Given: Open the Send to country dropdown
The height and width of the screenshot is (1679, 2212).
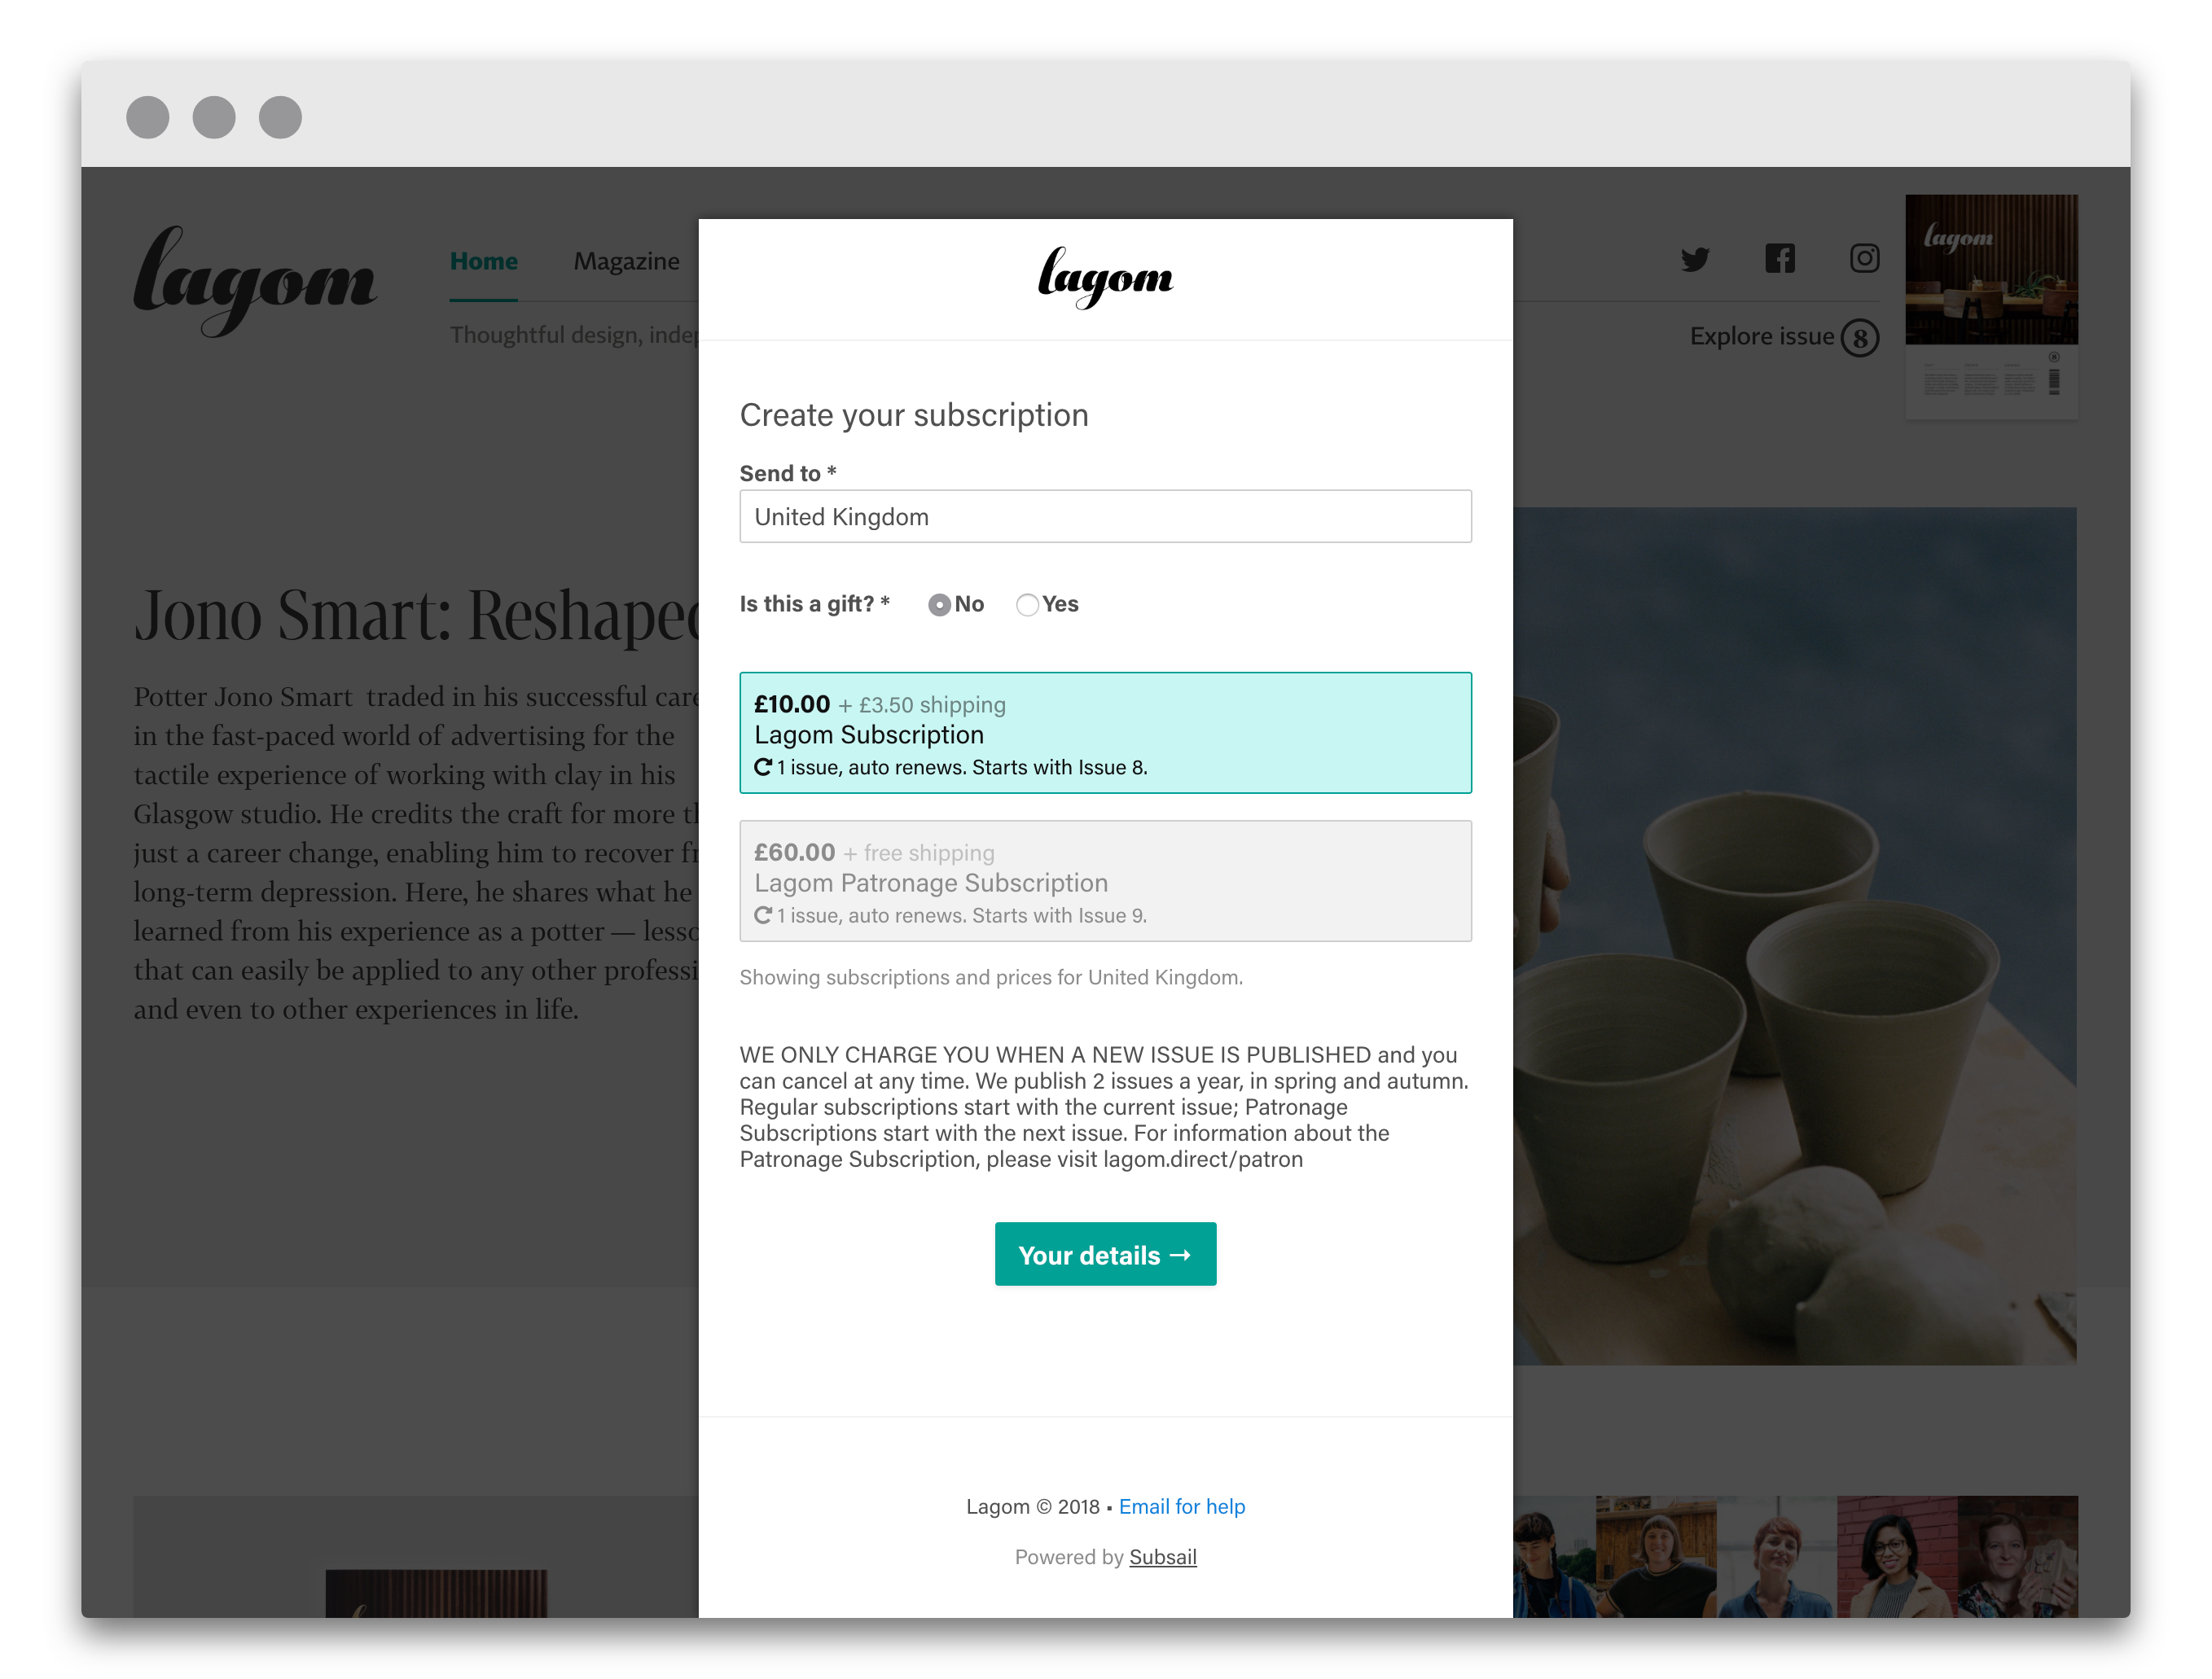Looking at the screenshot, I should [1105, 517].
